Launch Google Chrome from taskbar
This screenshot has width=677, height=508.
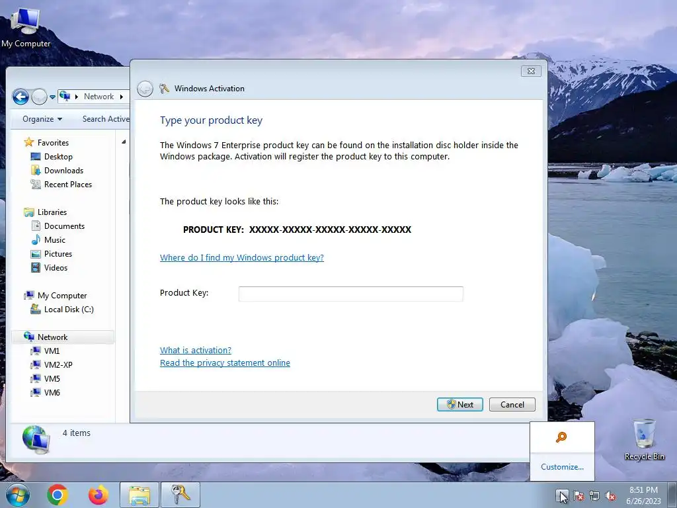58,495
